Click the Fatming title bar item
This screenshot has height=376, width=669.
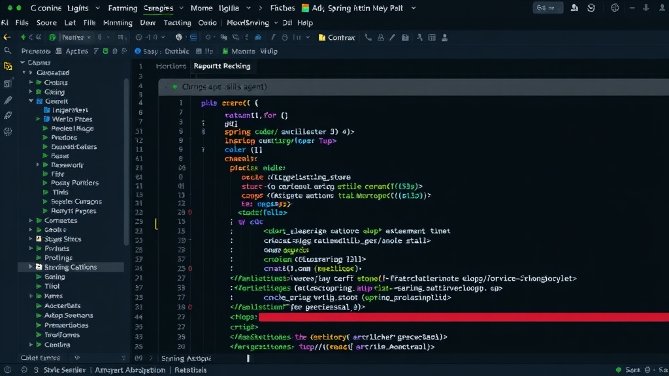tap(122, 8)
